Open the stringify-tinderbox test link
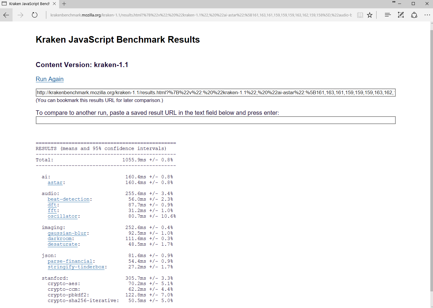The width and height of the screenshot is (433, 308). (x=76, y=267)
